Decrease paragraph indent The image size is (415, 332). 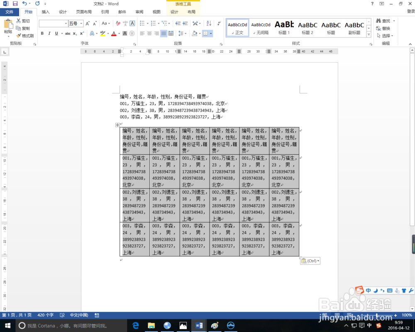point(178,23)
